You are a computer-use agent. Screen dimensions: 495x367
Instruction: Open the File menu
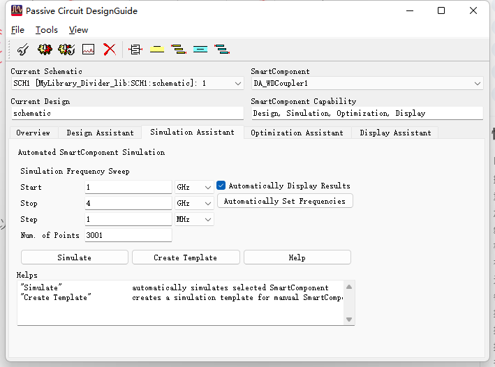click(x=17, y=30)
